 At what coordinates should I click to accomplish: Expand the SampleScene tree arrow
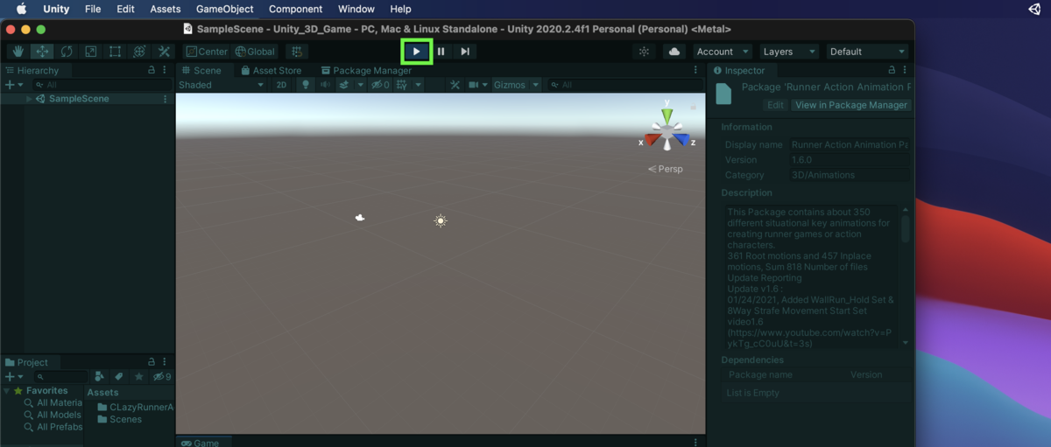click(x=29, y=99)
